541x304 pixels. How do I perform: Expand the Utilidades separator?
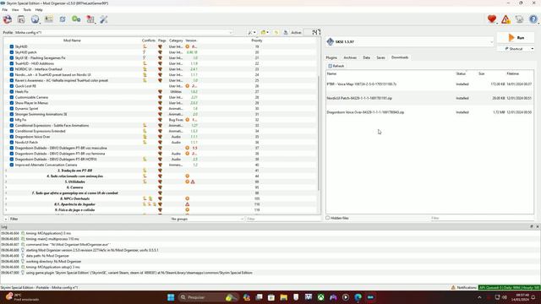tap(6, 182)
